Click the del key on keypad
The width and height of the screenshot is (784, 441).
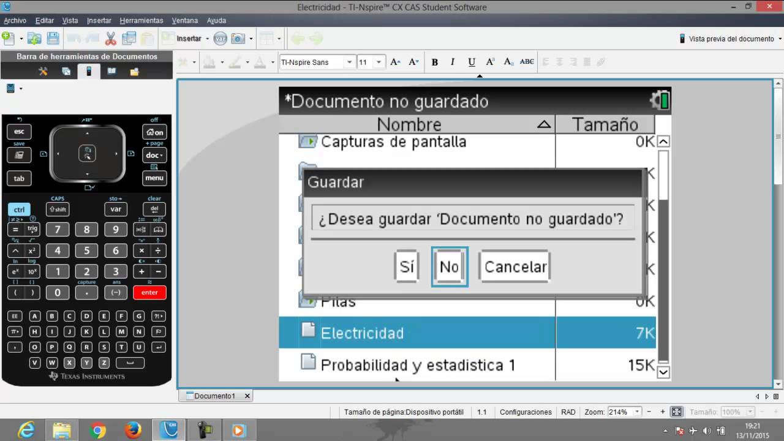tap(154, 209)
